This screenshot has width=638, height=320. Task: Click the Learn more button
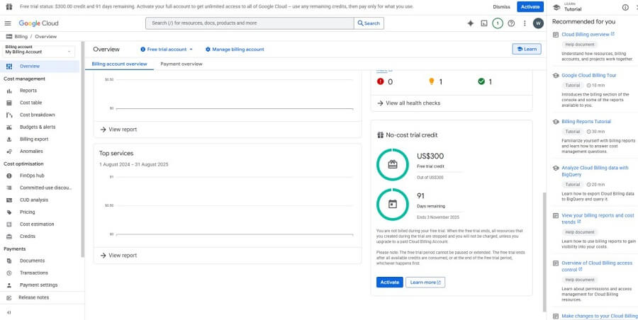(x=425, y=282)
